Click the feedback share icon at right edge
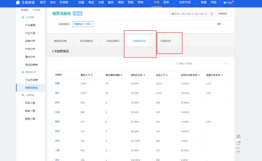Image resolution: width=262 pixels, height=161 pixels. 238,143
